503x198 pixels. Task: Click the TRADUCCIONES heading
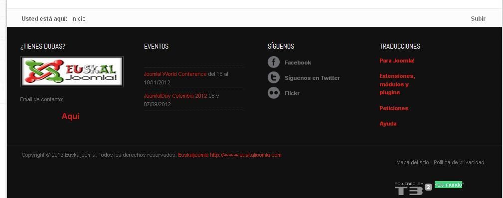(400, 46)
